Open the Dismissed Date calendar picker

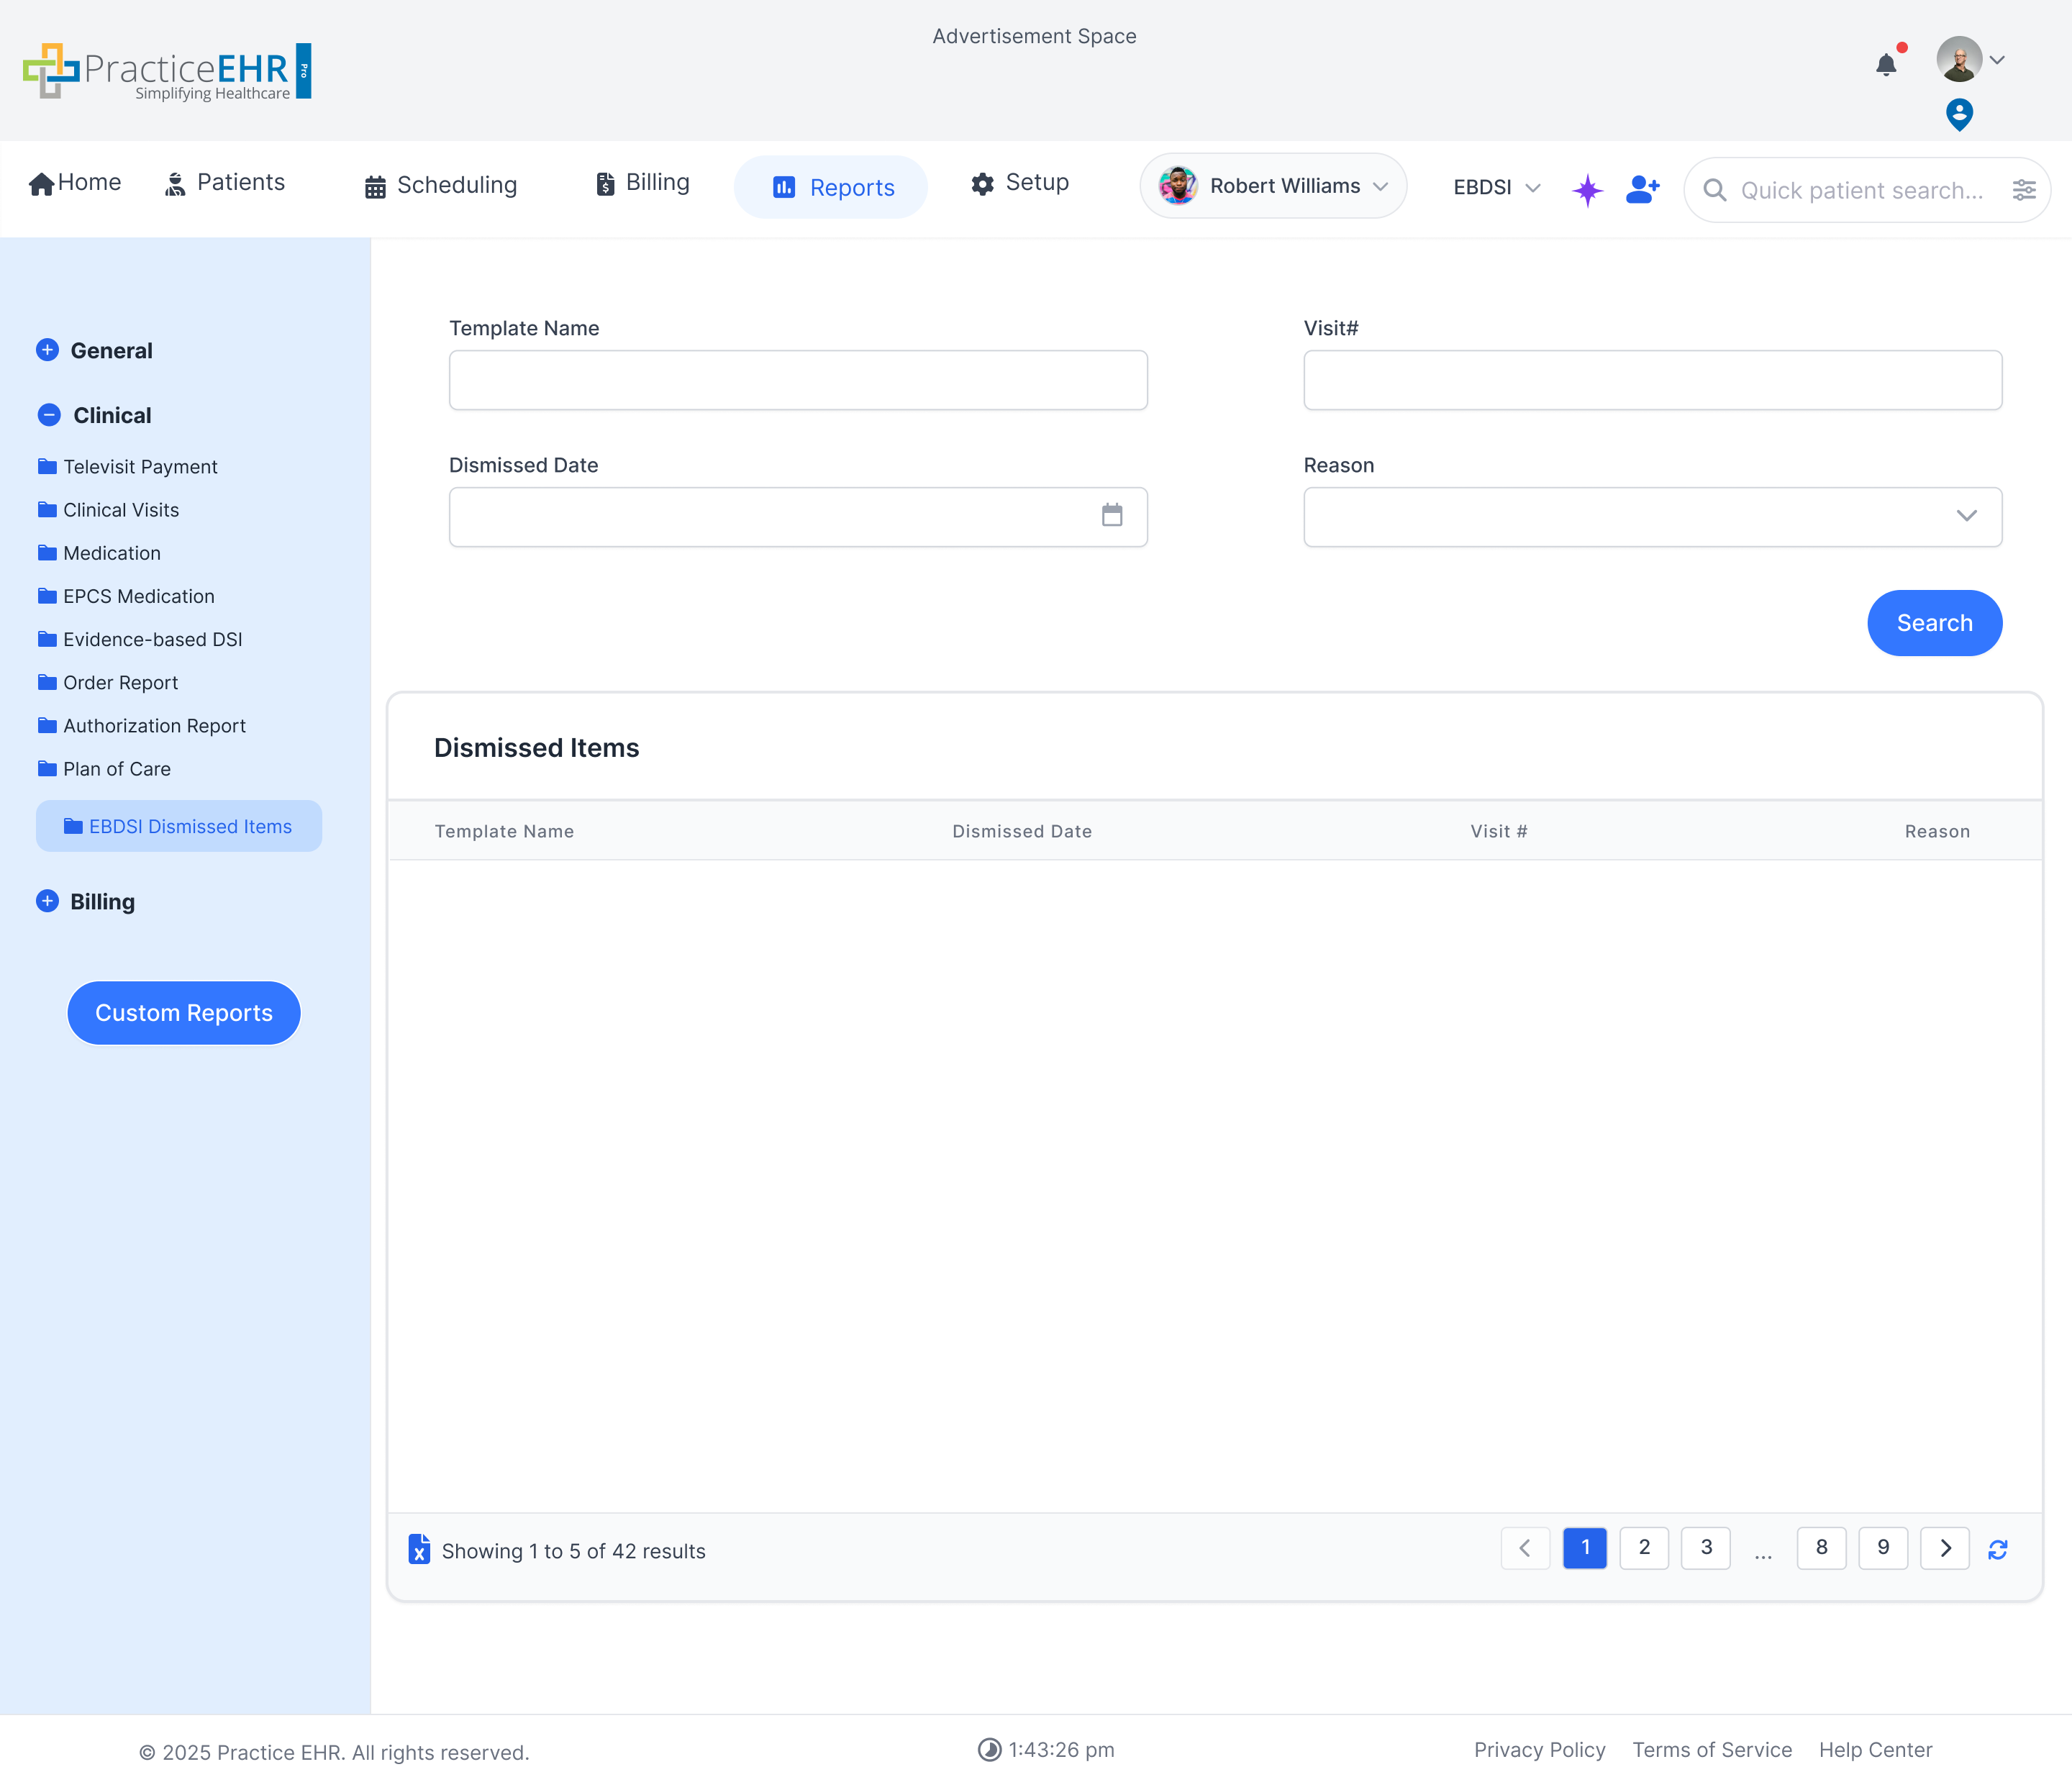(1111, 516)
